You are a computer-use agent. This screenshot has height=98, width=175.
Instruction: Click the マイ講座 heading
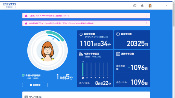(x=35, y=97)
